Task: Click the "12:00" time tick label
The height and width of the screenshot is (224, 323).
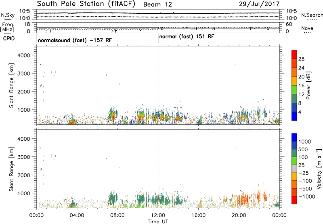Action: click(158, 216)
